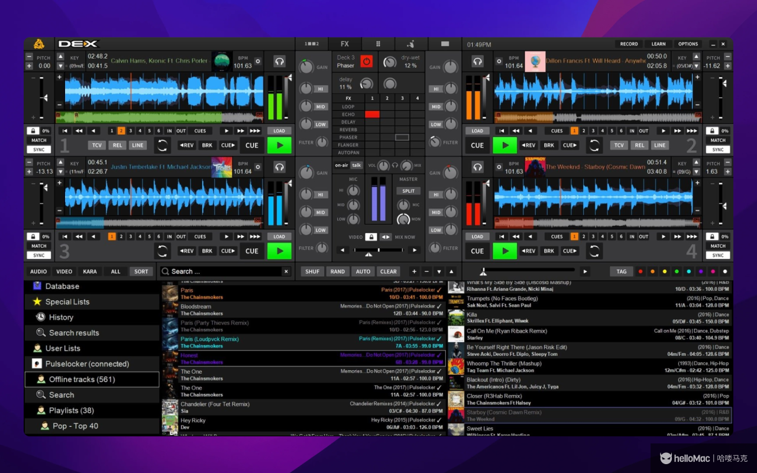Toggle the mic talk button
This screenshot has width=757, height=473.
tap(356, 166)
